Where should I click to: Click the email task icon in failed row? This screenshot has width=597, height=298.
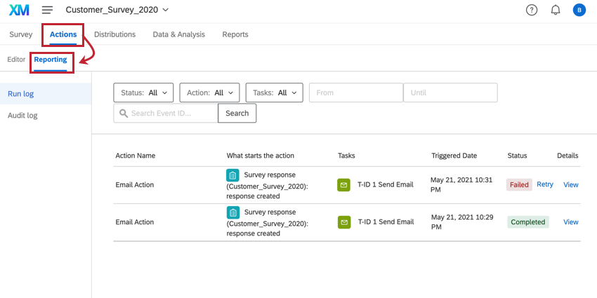(344, 184)
